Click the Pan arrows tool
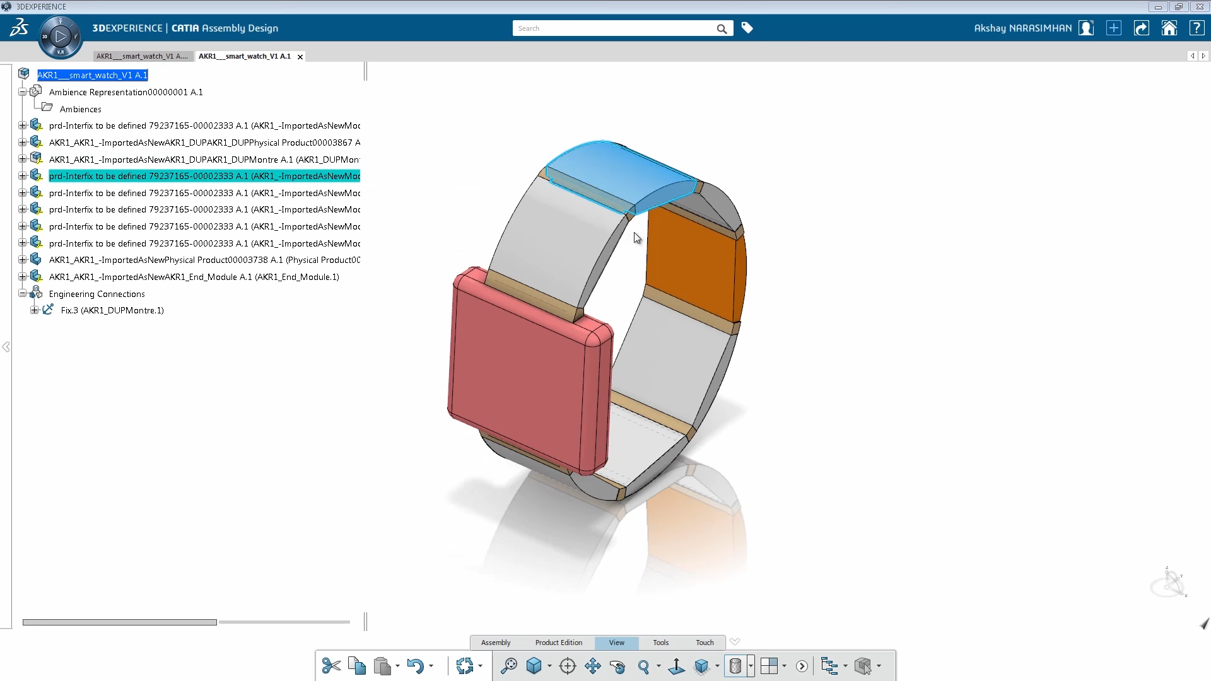 point(593,666)
